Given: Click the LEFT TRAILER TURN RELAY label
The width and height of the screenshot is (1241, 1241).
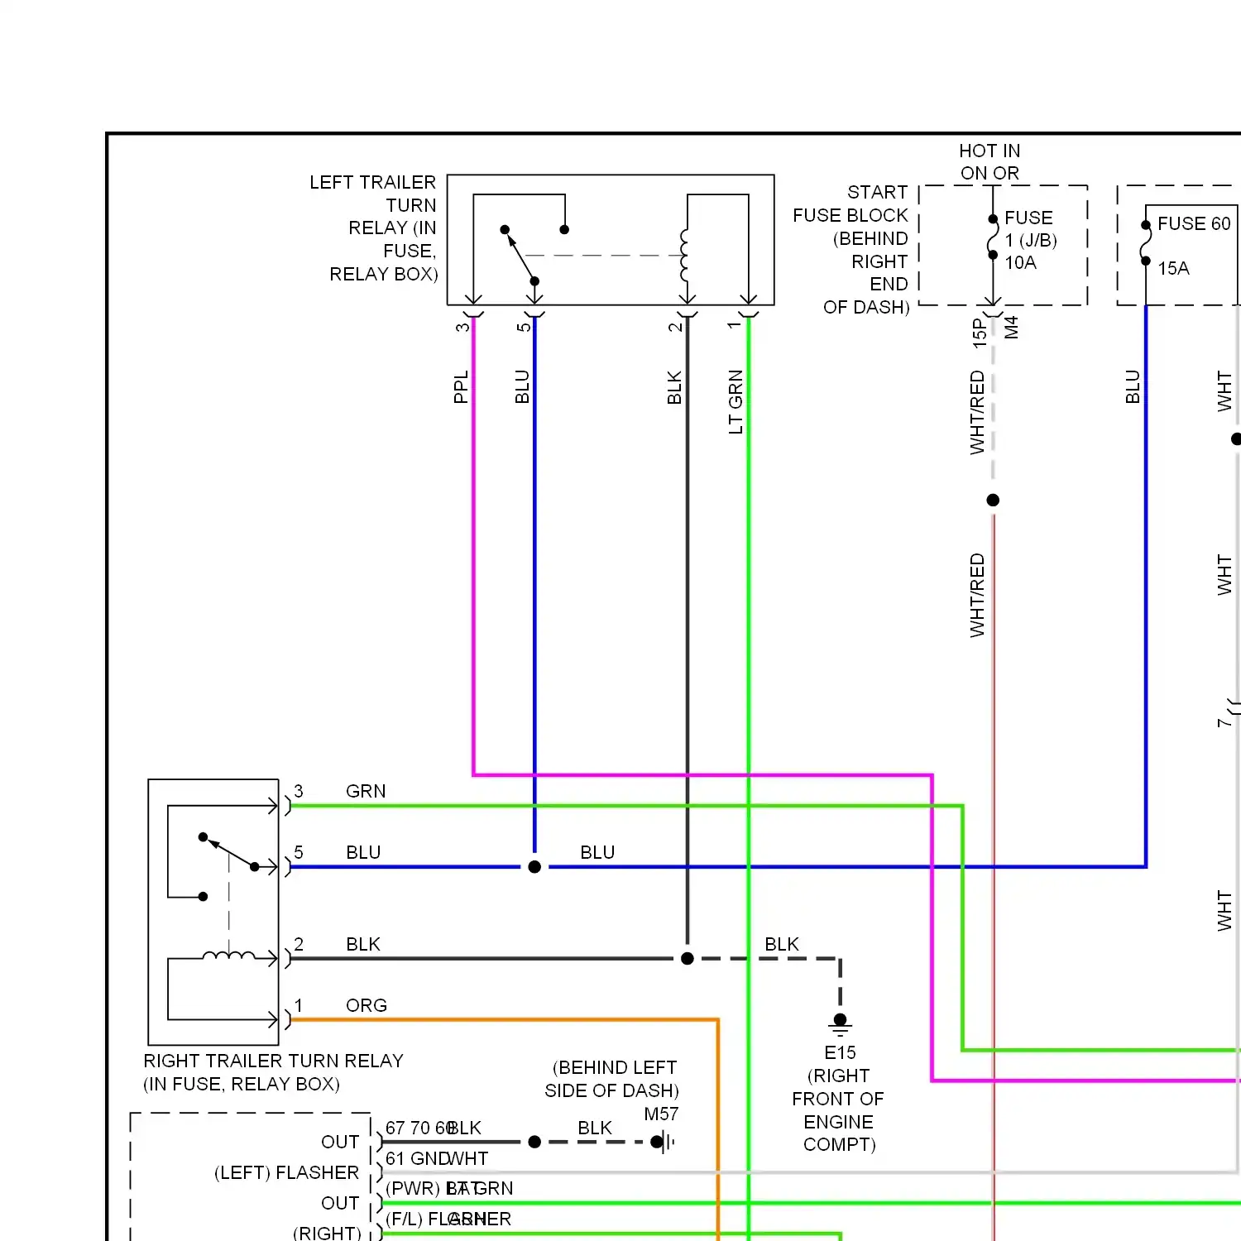Looking at the screenshot, I should [x=374, y=228].
